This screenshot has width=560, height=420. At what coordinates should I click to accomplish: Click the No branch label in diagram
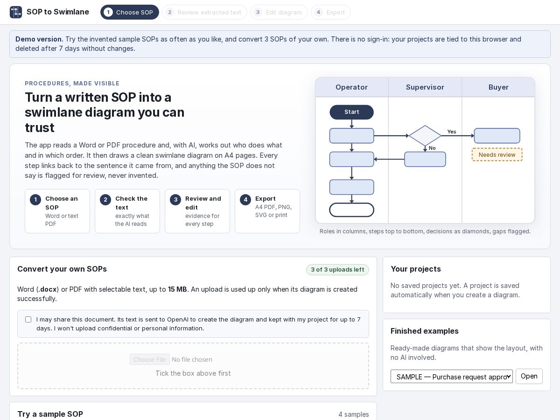click(x=432, y=148)
